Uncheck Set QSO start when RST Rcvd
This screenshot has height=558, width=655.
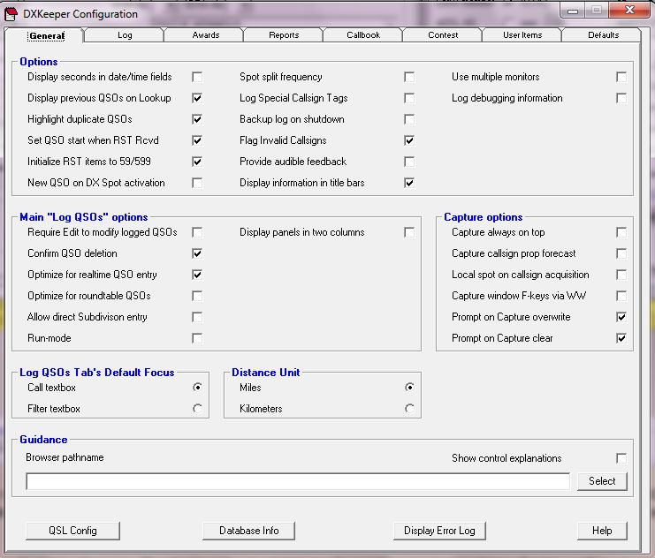point(197,140)
